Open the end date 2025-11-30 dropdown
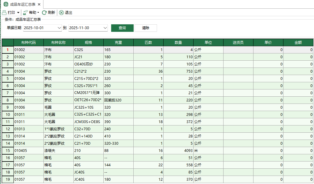The width and height of the screenshot is (314, 184). (x=105, y=28)
